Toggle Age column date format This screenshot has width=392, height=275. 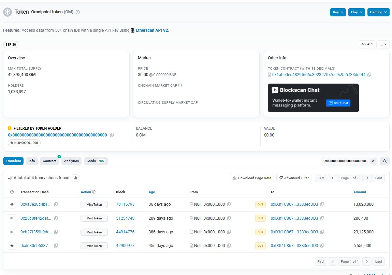[x=152, y=192]
